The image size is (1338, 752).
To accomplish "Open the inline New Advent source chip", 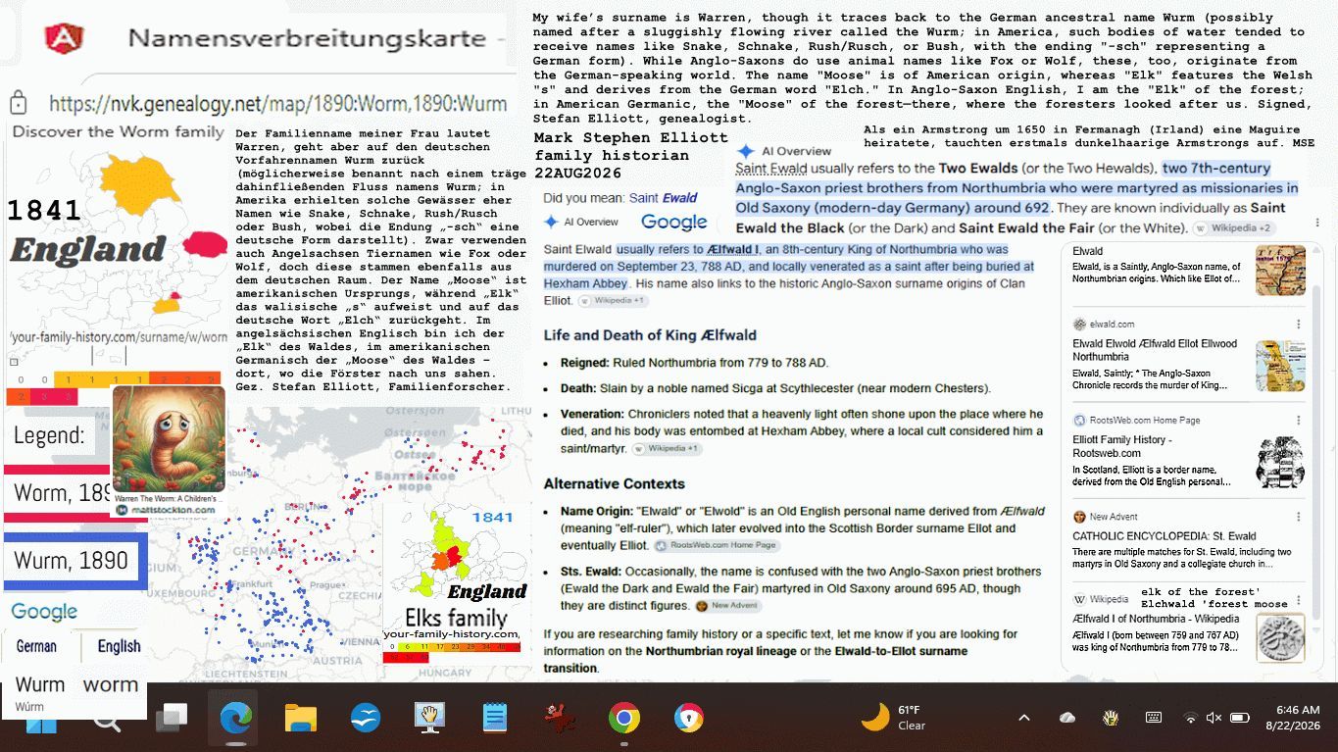I will 727,606.
